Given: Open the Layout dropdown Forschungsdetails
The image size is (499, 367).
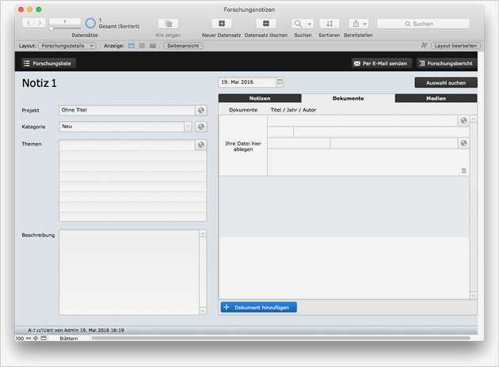Looking at the screenshot, I should pyautogui.click(x=67, y=46).
